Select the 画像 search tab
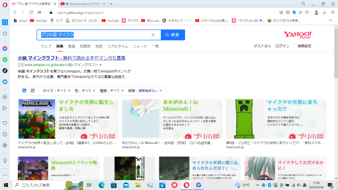Viewport: 338px width, 190px height. click(60, 47)
